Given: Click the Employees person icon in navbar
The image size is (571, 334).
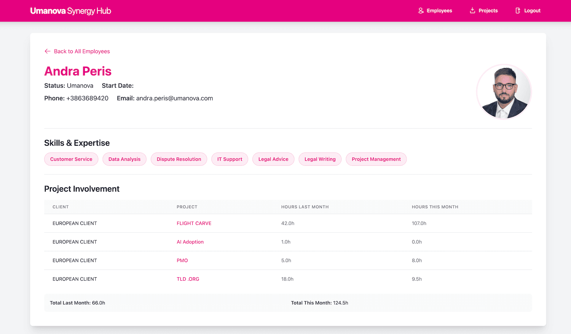Looking at the screenshot, I should click(x=420, y=10).
